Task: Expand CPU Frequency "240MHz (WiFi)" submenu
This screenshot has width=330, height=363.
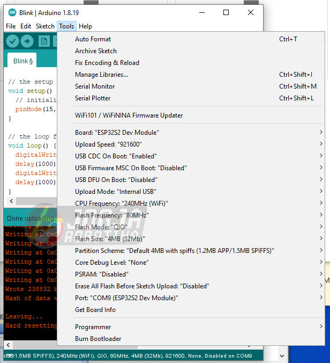Action: coord(191,204)
